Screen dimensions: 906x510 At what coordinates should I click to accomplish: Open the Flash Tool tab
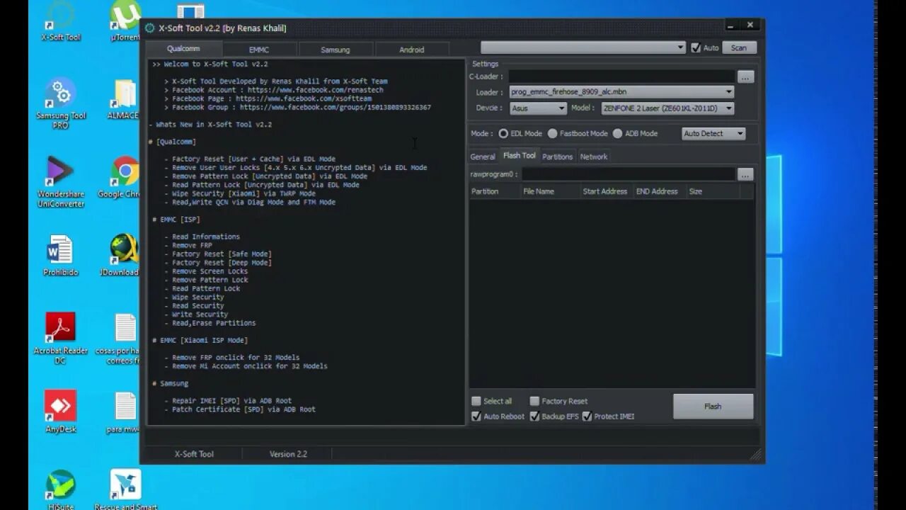(x=520, y=156)
